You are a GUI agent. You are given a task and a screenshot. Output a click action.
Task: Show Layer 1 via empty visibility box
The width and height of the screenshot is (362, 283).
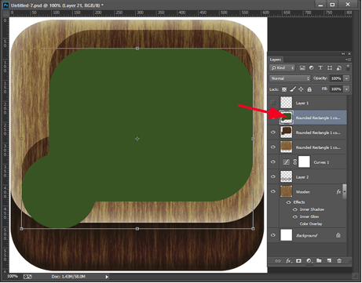point(273,102)
